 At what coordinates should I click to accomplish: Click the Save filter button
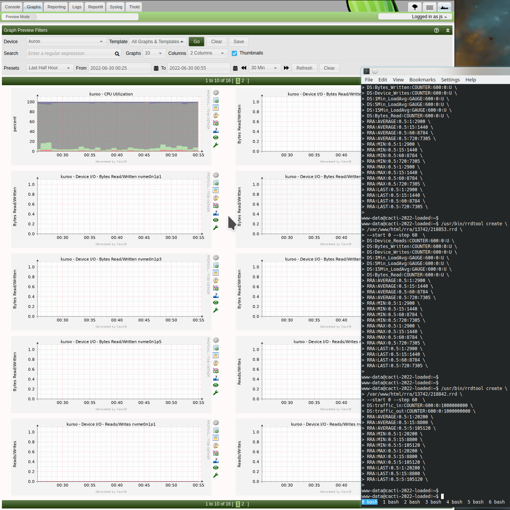point(239,42)
